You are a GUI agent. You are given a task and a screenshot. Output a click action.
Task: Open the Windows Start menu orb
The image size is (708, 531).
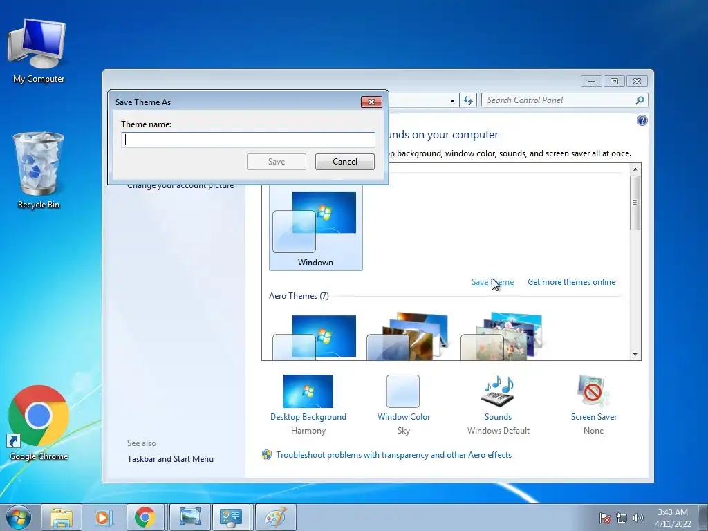[x=19, y=517]
